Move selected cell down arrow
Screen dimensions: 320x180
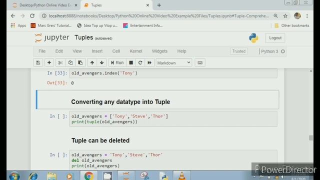coord(102,62)
